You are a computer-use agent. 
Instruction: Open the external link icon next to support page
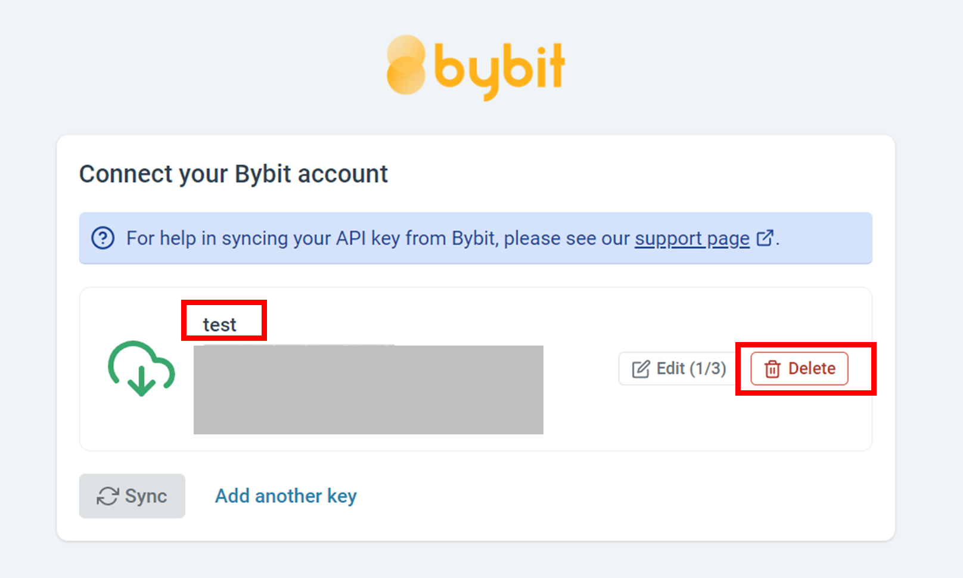click(x=765, y=237)
